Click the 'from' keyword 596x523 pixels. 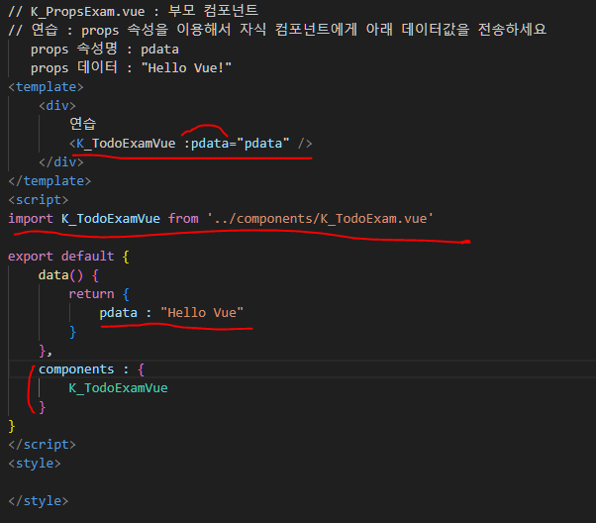tap(183, 219)
